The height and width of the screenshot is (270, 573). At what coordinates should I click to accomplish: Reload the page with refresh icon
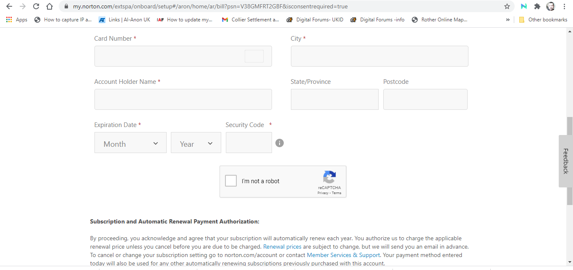pos(36,7)
